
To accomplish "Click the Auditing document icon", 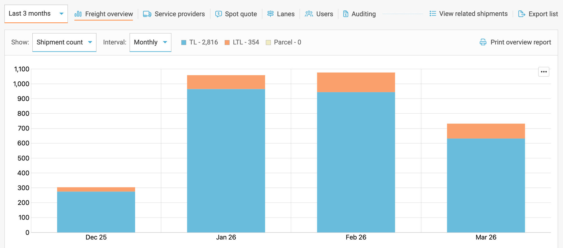I will [346, 14].
